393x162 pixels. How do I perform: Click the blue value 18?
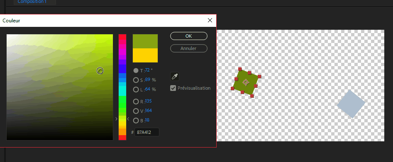[x=147, y=120]
